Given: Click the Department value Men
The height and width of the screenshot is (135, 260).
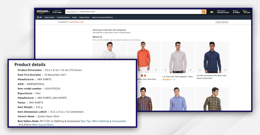Looking at the screenshot, I should (x=38, y=93).
